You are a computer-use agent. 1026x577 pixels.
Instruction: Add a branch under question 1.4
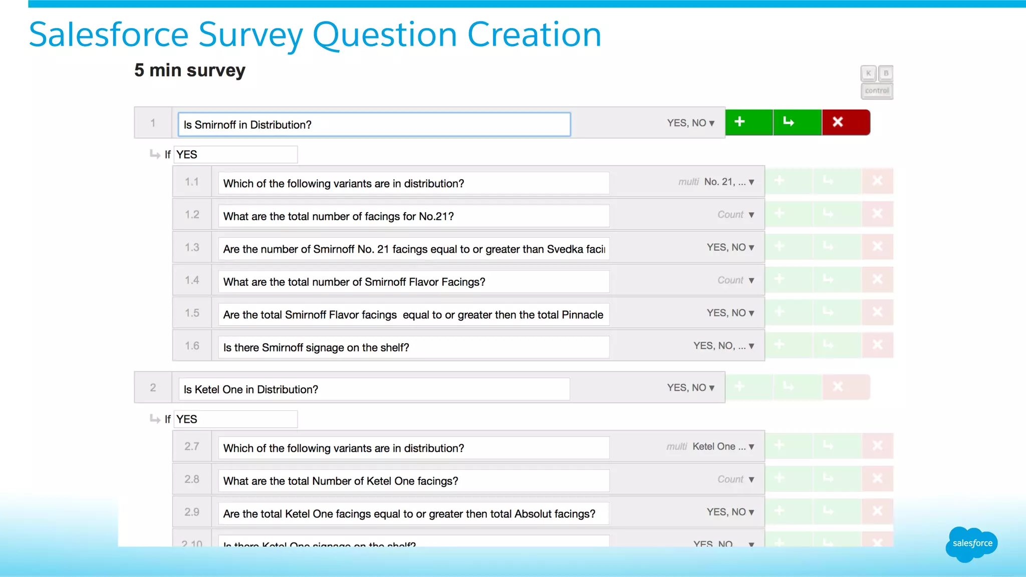pyautogui.click(x=837, y=279)
